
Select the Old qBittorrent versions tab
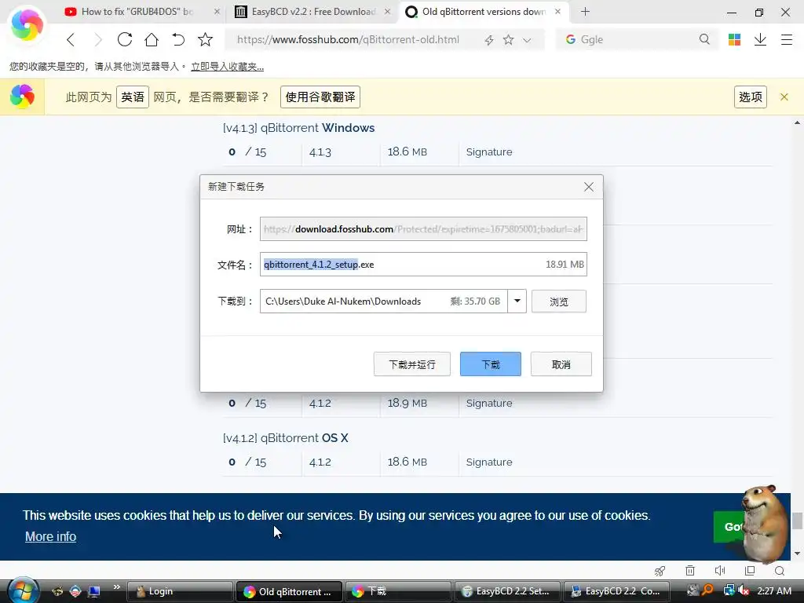(x=483, y=11)
